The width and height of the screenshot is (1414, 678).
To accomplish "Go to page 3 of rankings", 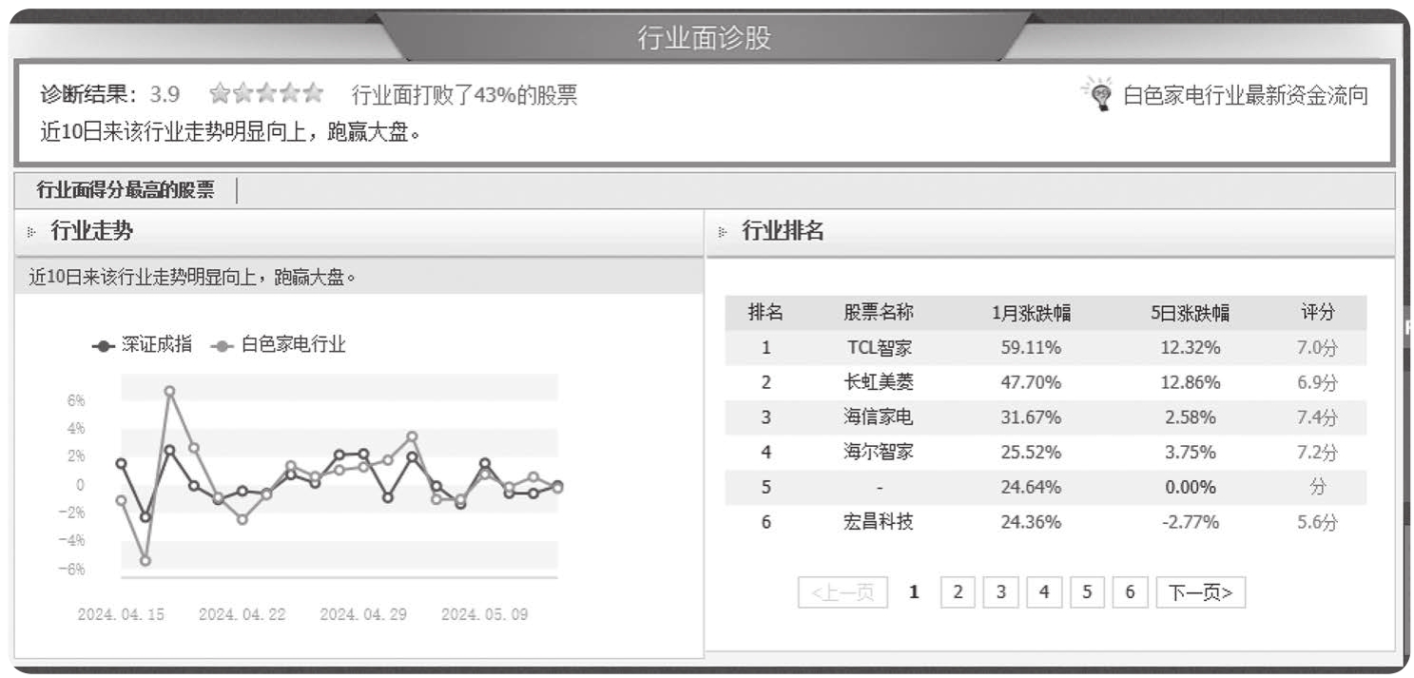I will 1000,592.
